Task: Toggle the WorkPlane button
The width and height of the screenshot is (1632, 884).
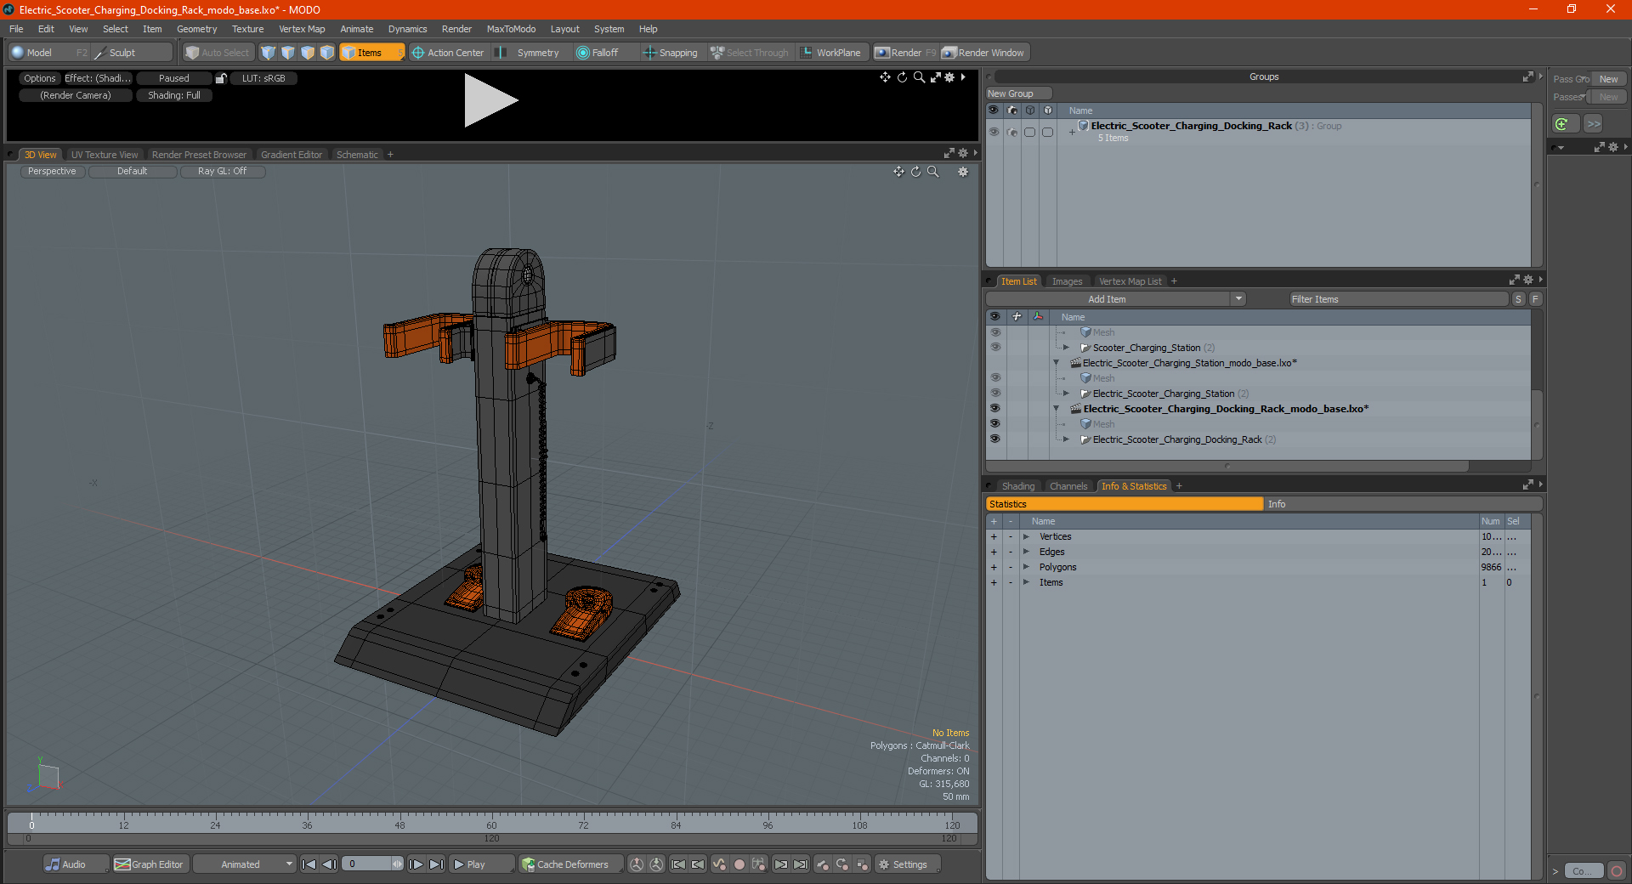Action: 830,53
